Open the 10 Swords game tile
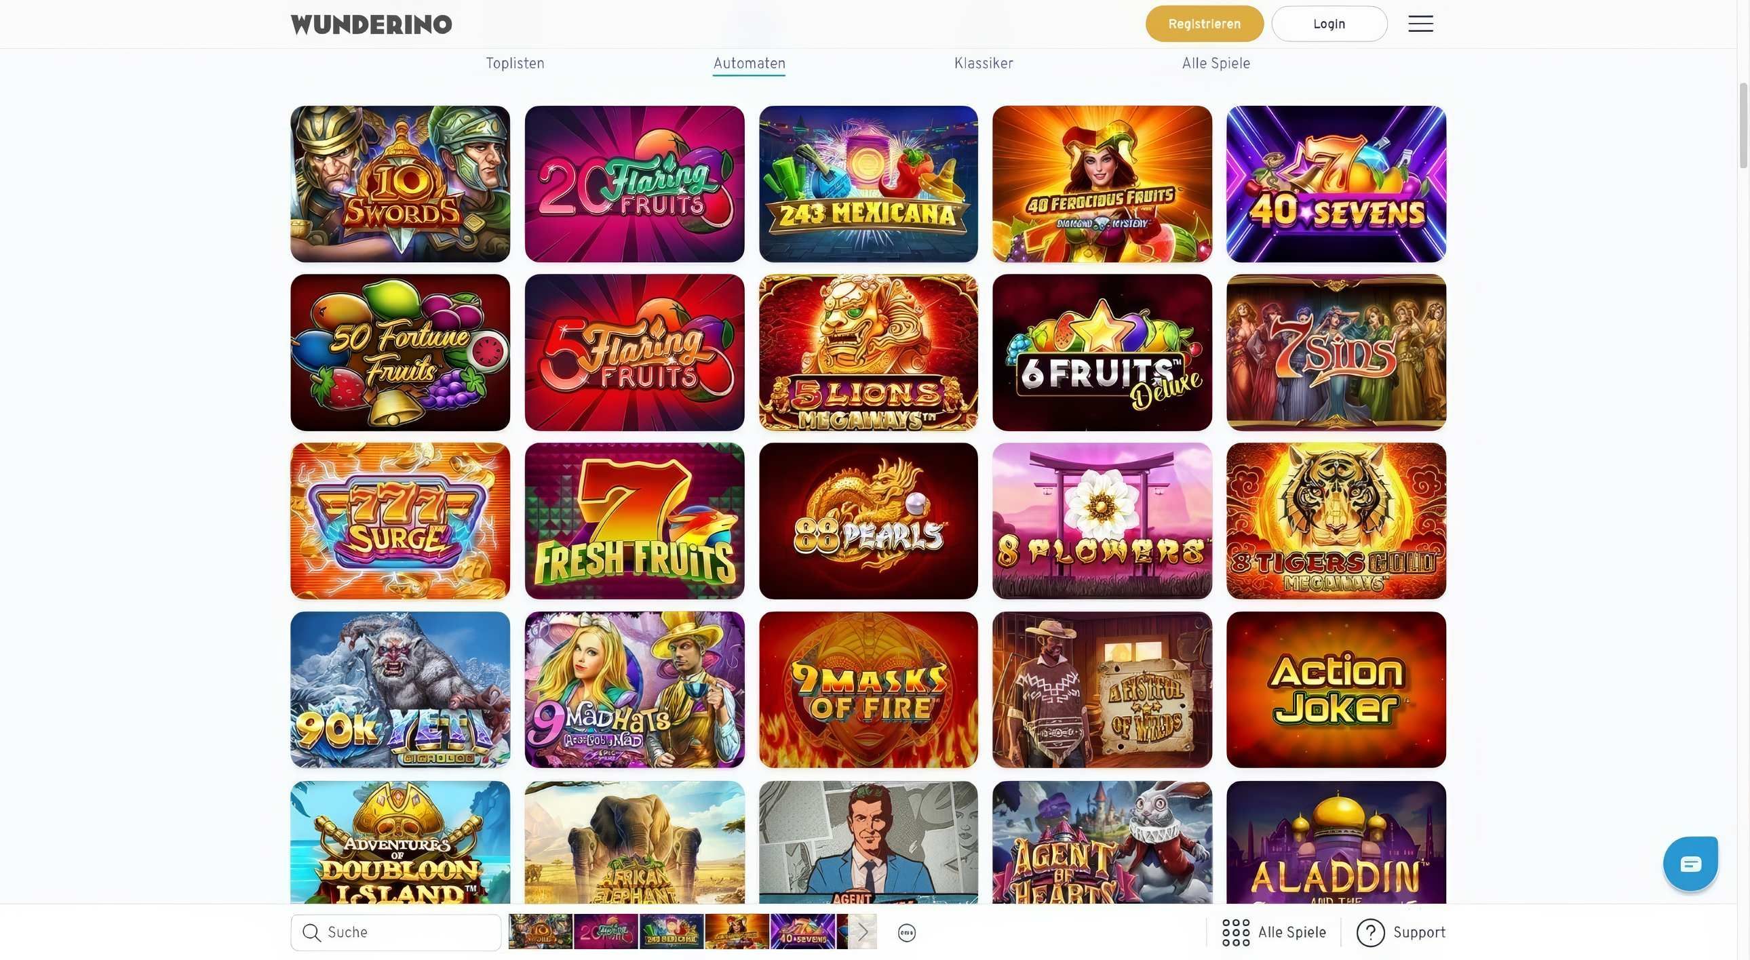 click(400, 184)
